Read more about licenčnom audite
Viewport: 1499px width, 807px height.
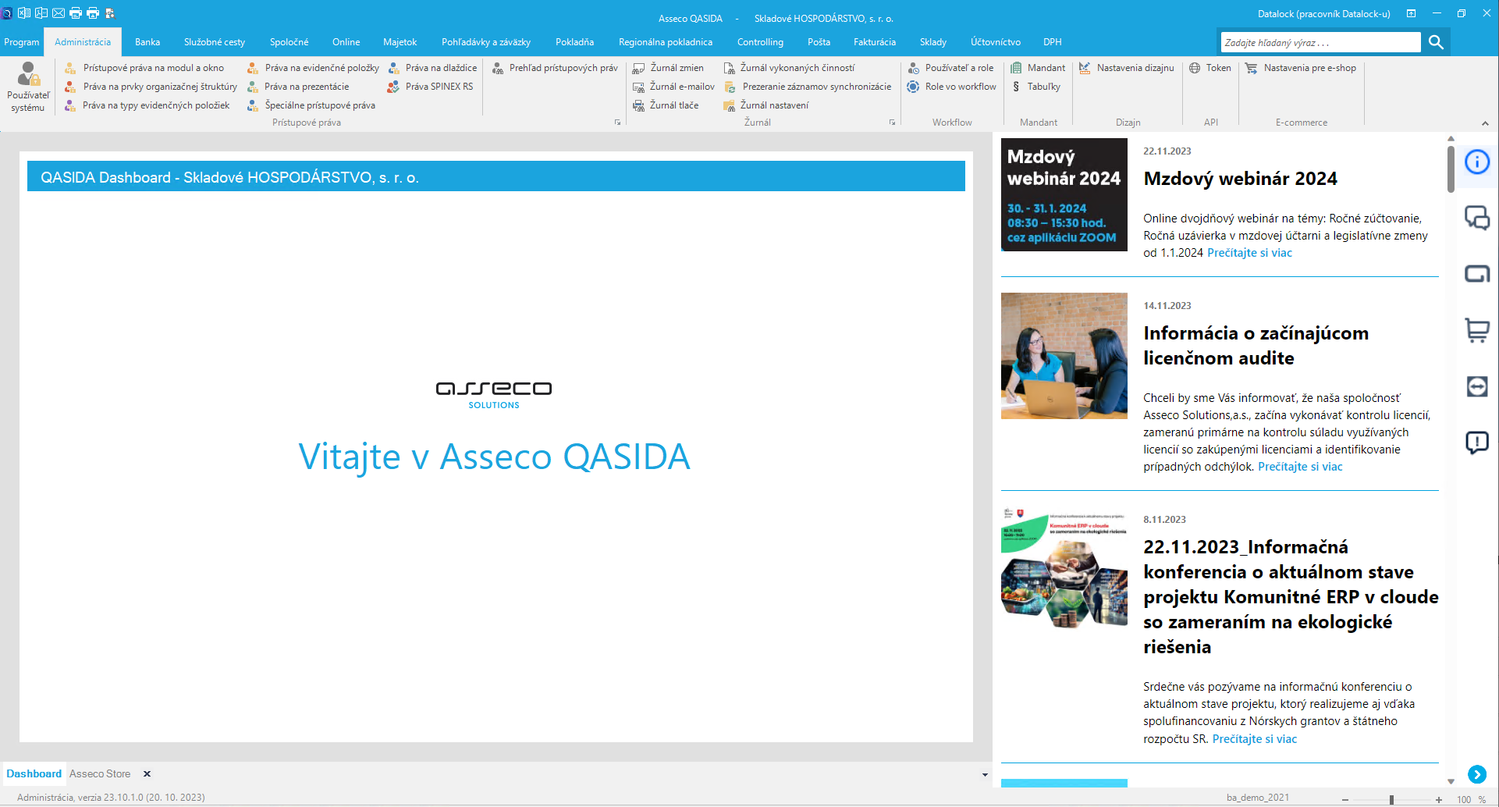(1300, 467)
